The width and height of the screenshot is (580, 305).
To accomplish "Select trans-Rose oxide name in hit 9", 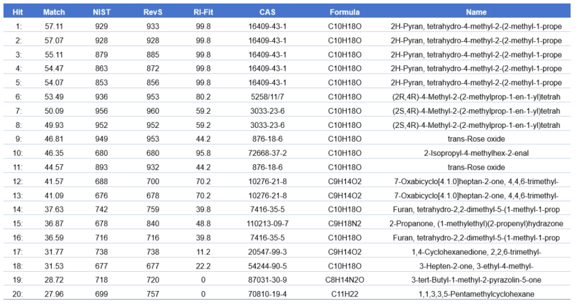I will (476, 139).
